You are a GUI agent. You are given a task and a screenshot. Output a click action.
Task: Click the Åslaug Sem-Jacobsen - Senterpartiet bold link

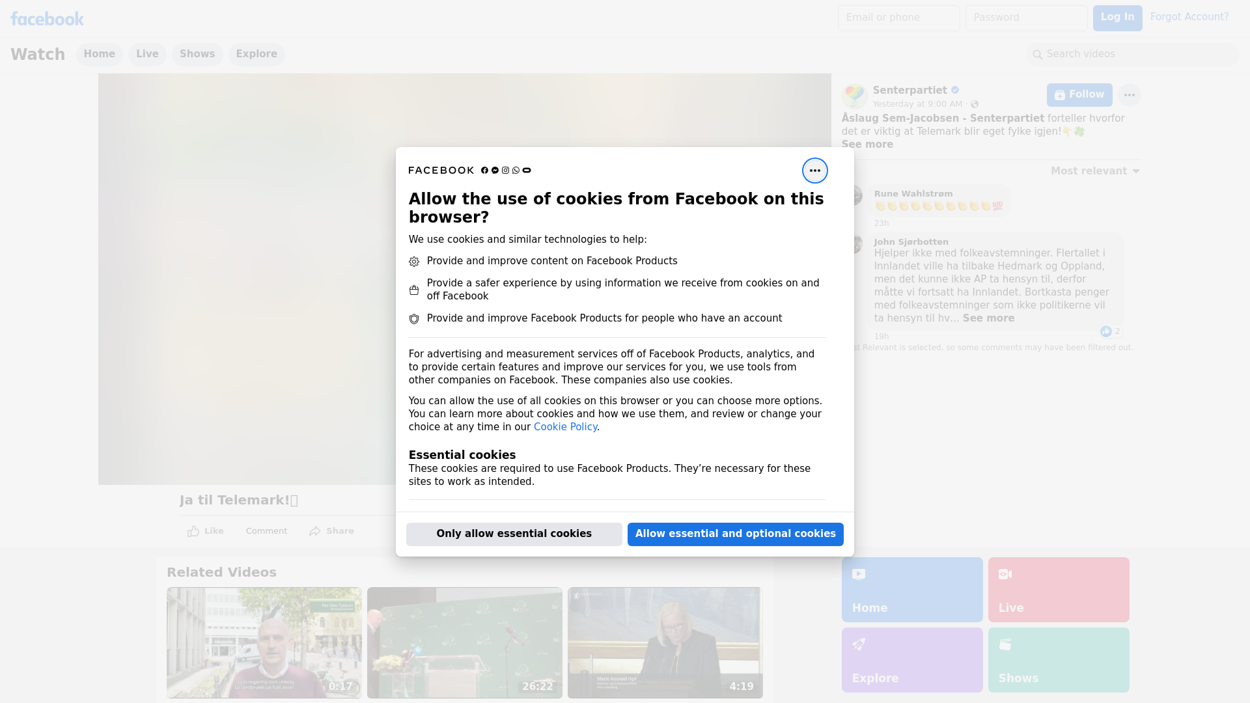pyautogui.click(x=943, y=118)
